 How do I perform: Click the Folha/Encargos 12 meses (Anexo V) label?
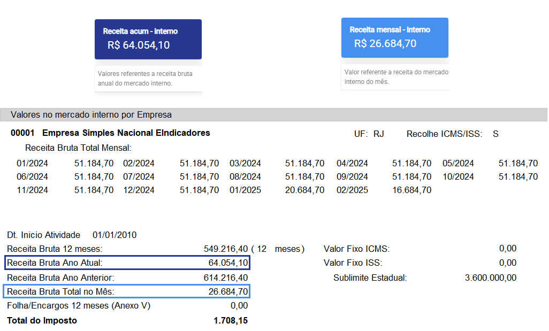pyautogui.click(x=79, y=306)
